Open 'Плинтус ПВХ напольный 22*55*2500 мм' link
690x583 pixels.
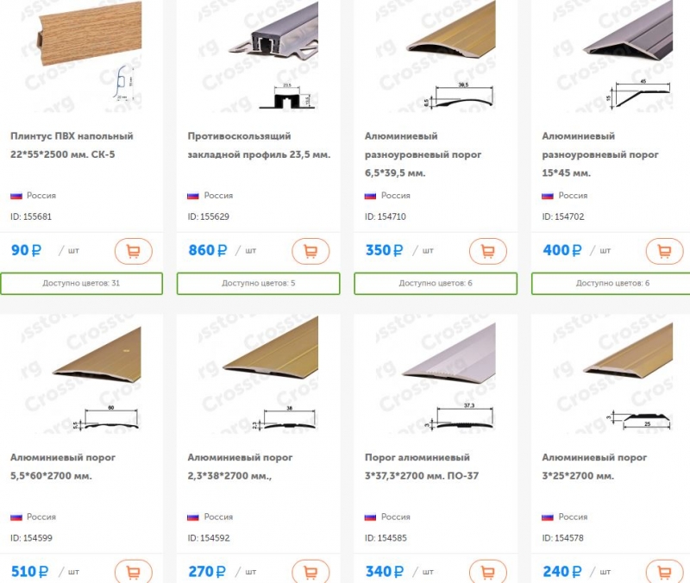pyautogui.click(x=72, y=145)
